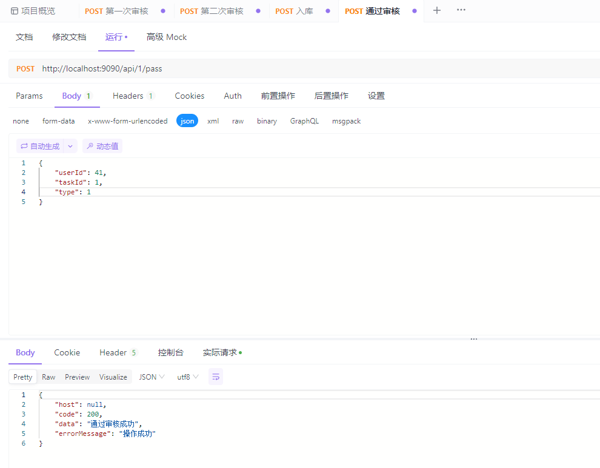Toggle the line-wrap icon in response toolbar
Viewport: 600px width, 468px height.
[216, 376]
